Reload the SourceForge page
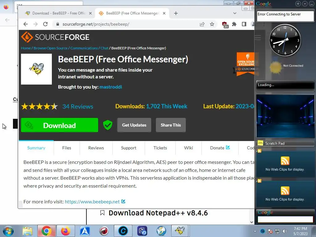The image size is (316, 237). (x=45, y=24)
